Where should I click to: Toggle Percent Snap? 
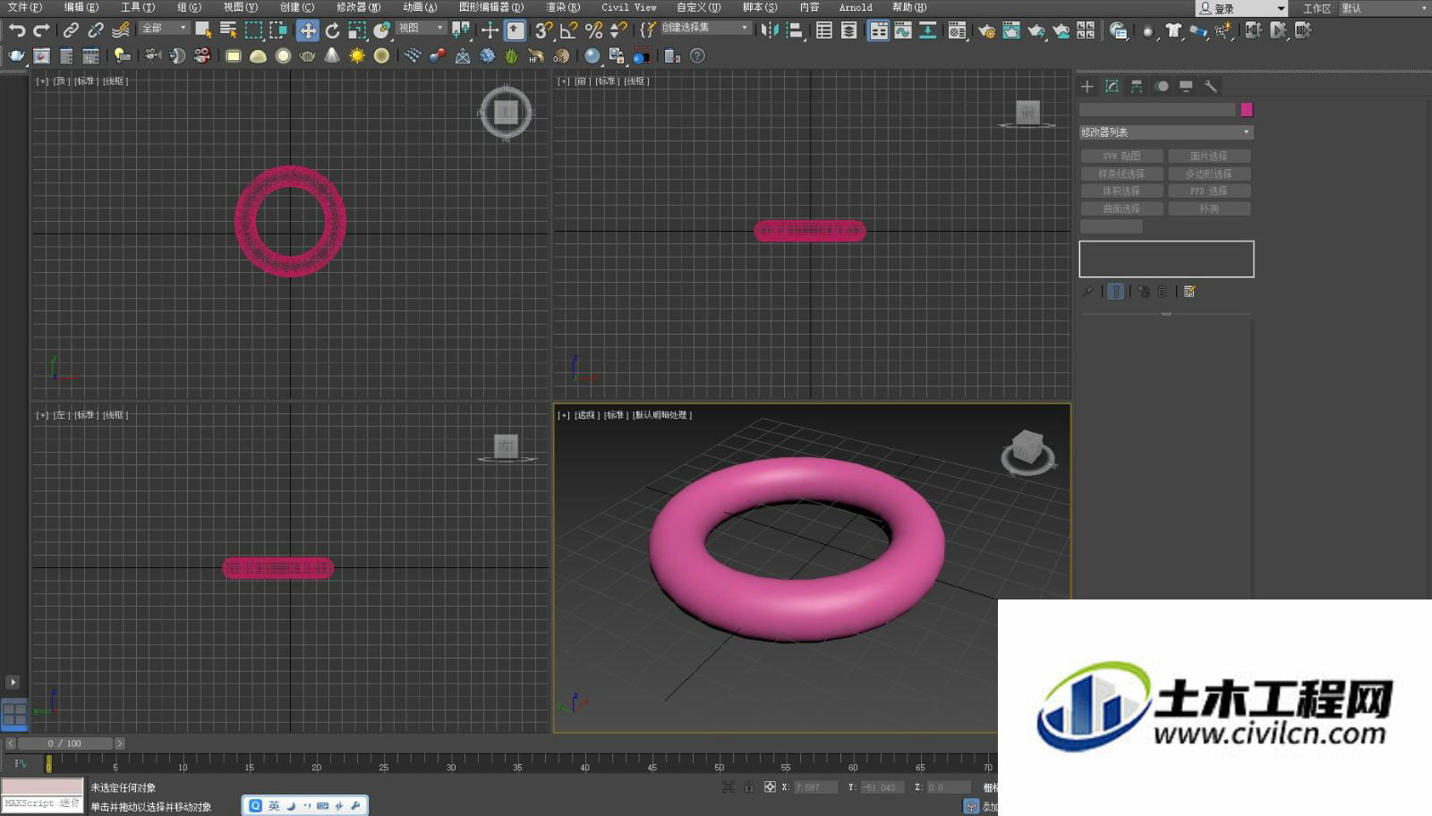593,30
